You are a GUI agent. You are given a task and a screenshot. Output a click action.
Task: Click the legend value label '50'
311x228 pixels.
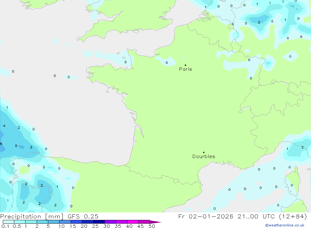tap(152, 226)
